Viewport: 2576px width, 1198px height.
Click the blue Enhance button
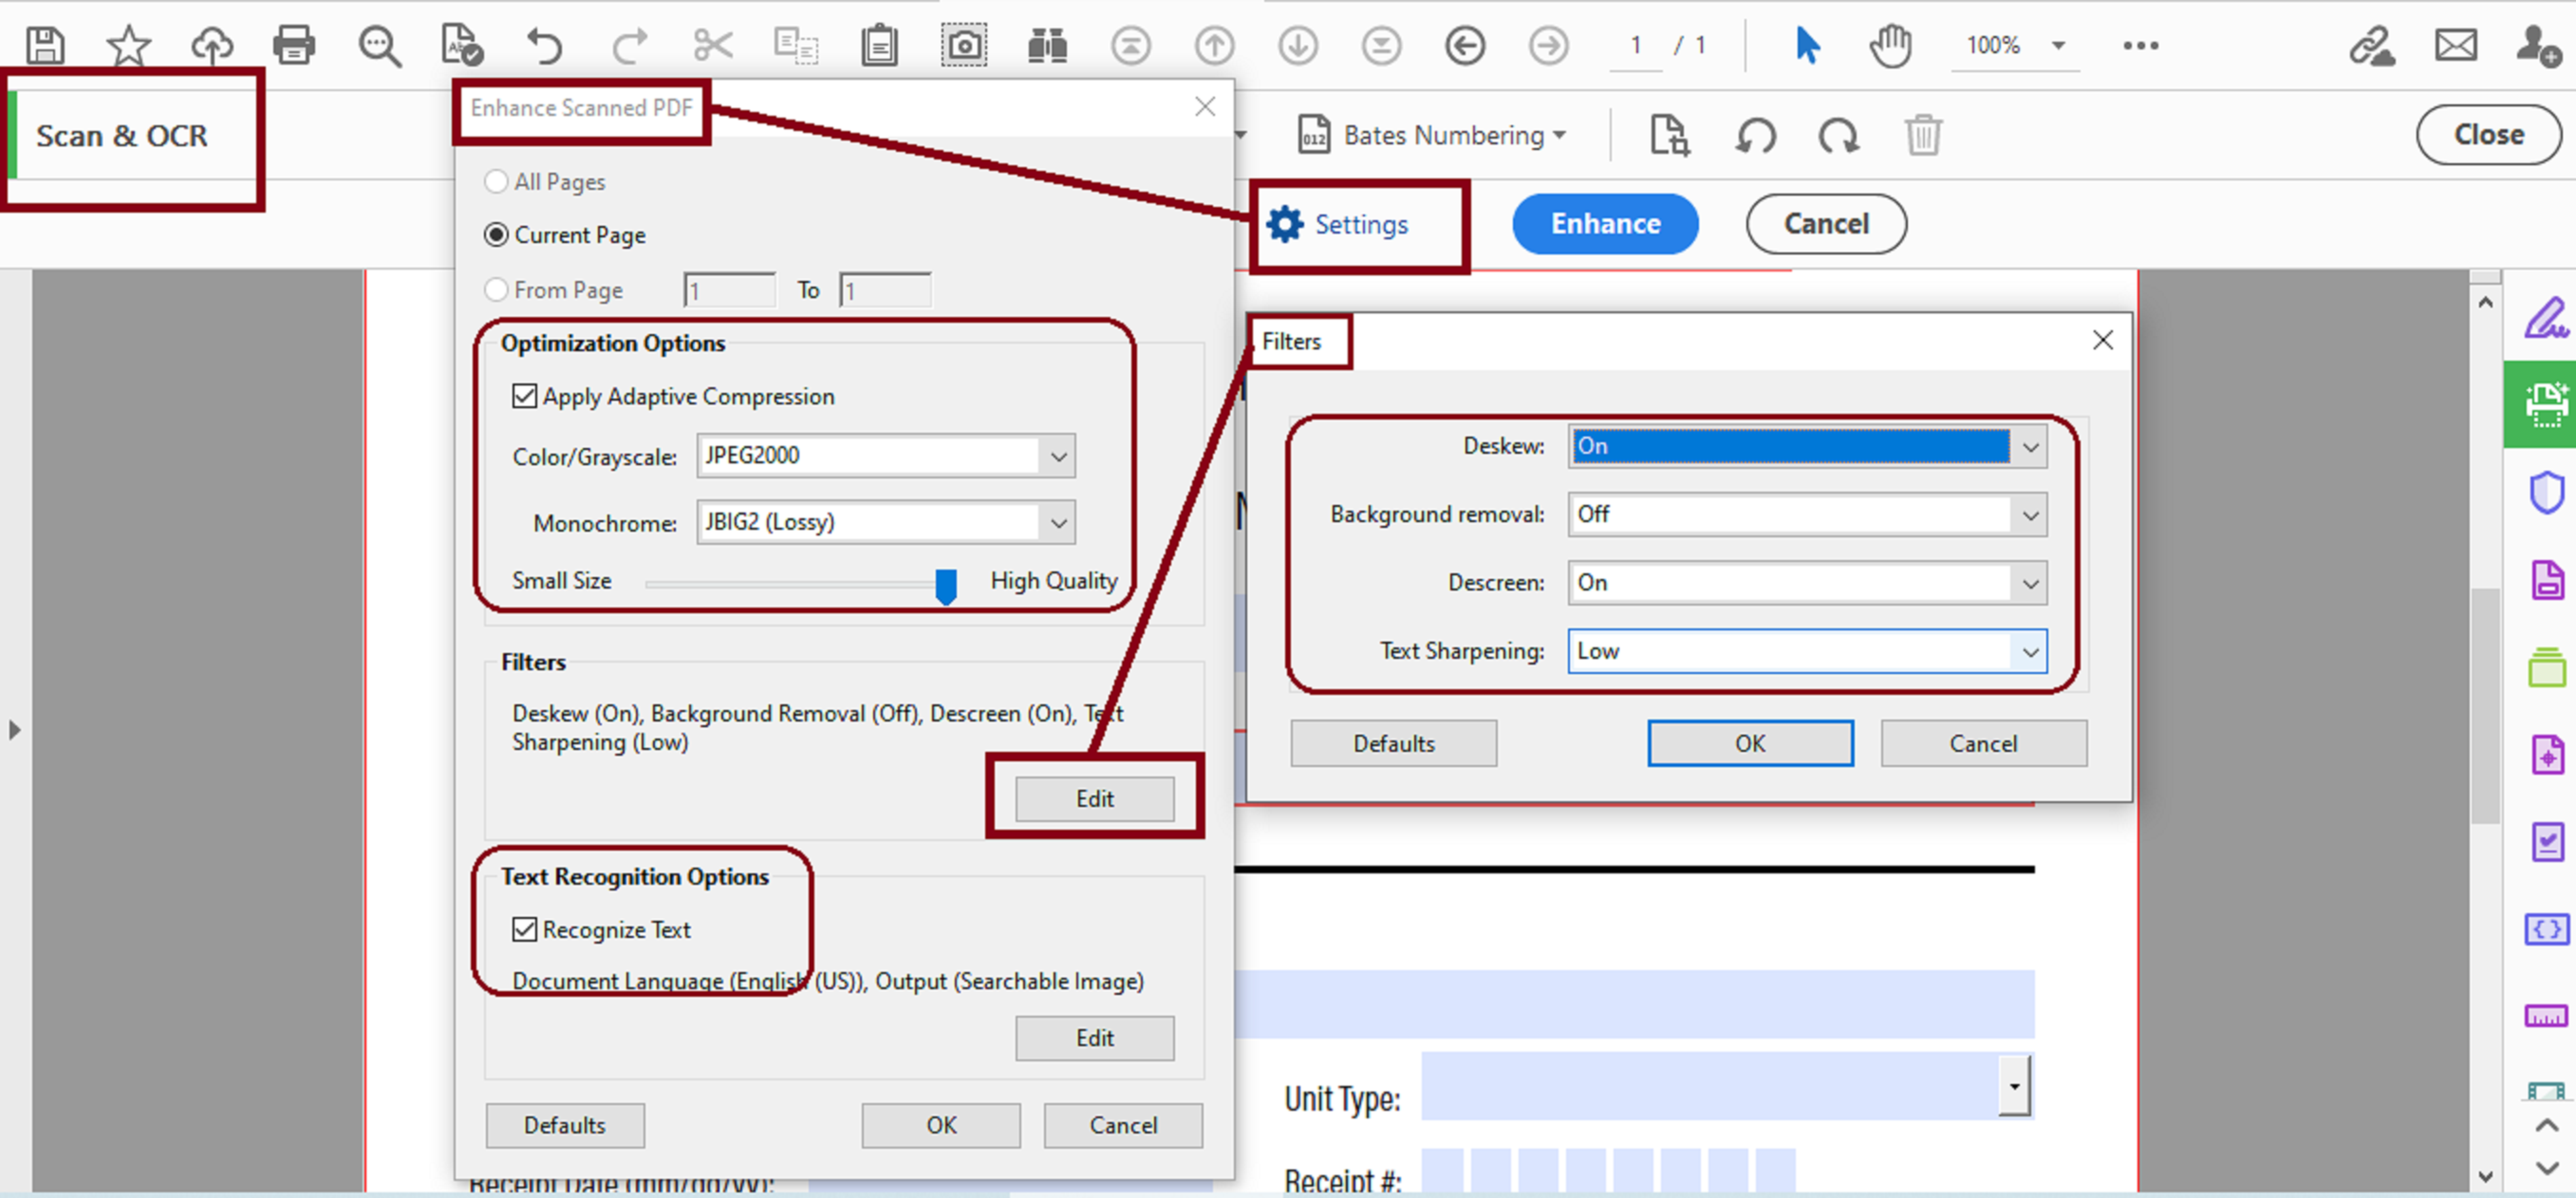click(x=1605, y=224)
